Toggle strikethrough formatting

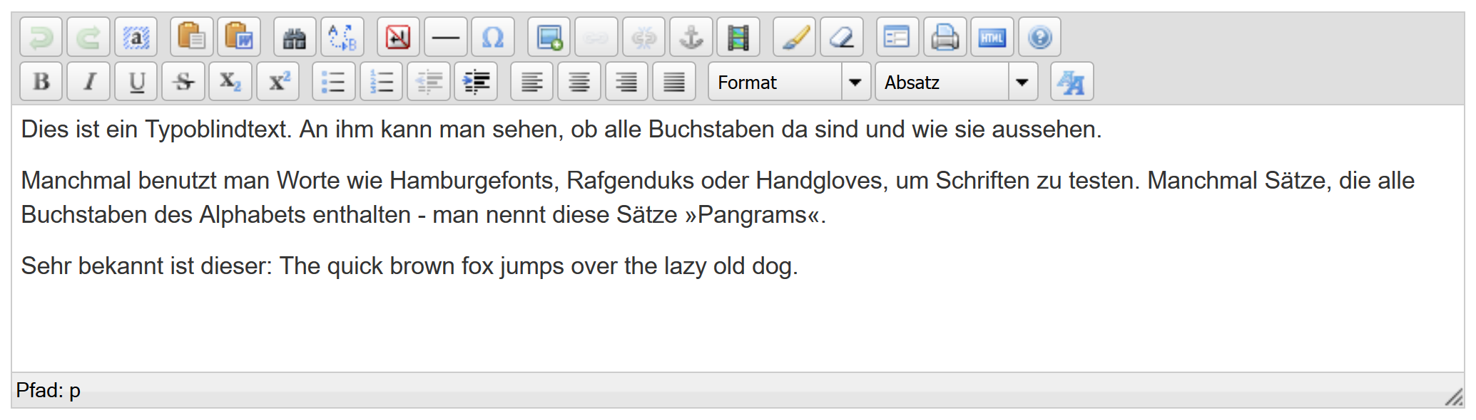(x=183, y=82)
